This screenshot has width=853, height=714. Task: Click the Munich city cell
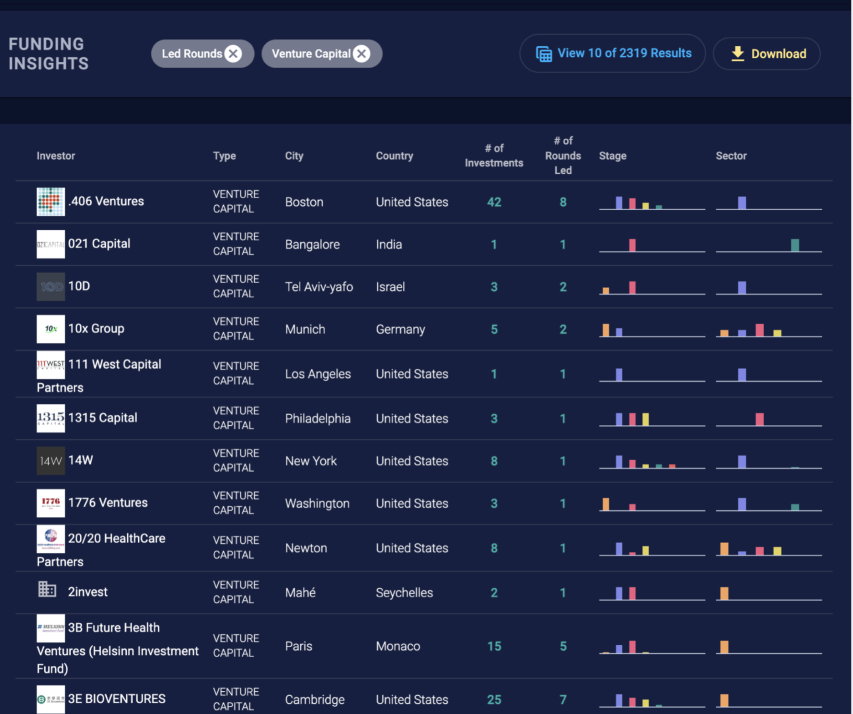[x=305, y=330]
